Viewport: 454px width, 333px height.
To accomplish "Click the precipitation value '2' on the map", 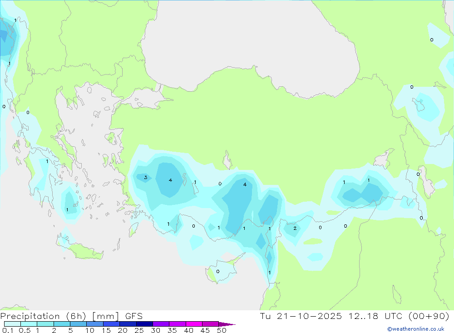I will tap(295, 229).
